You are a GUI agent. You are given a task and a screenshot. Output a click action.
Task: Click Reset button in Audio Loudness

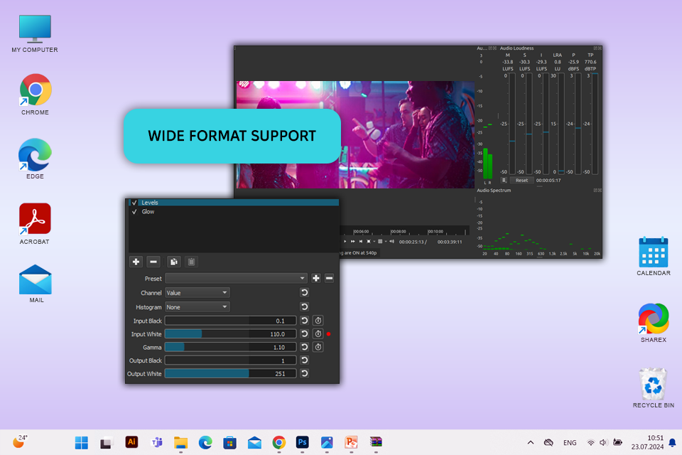point(521,181)
